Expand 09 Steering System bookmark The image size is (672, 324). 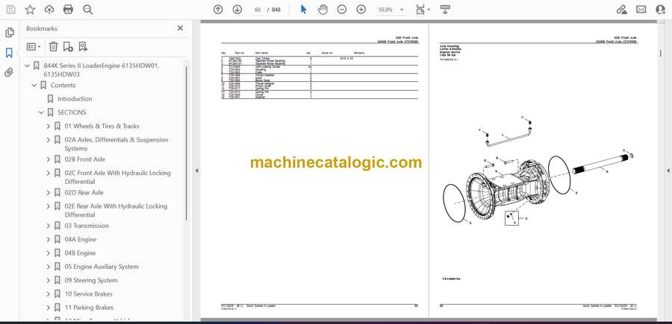point(48,280)
